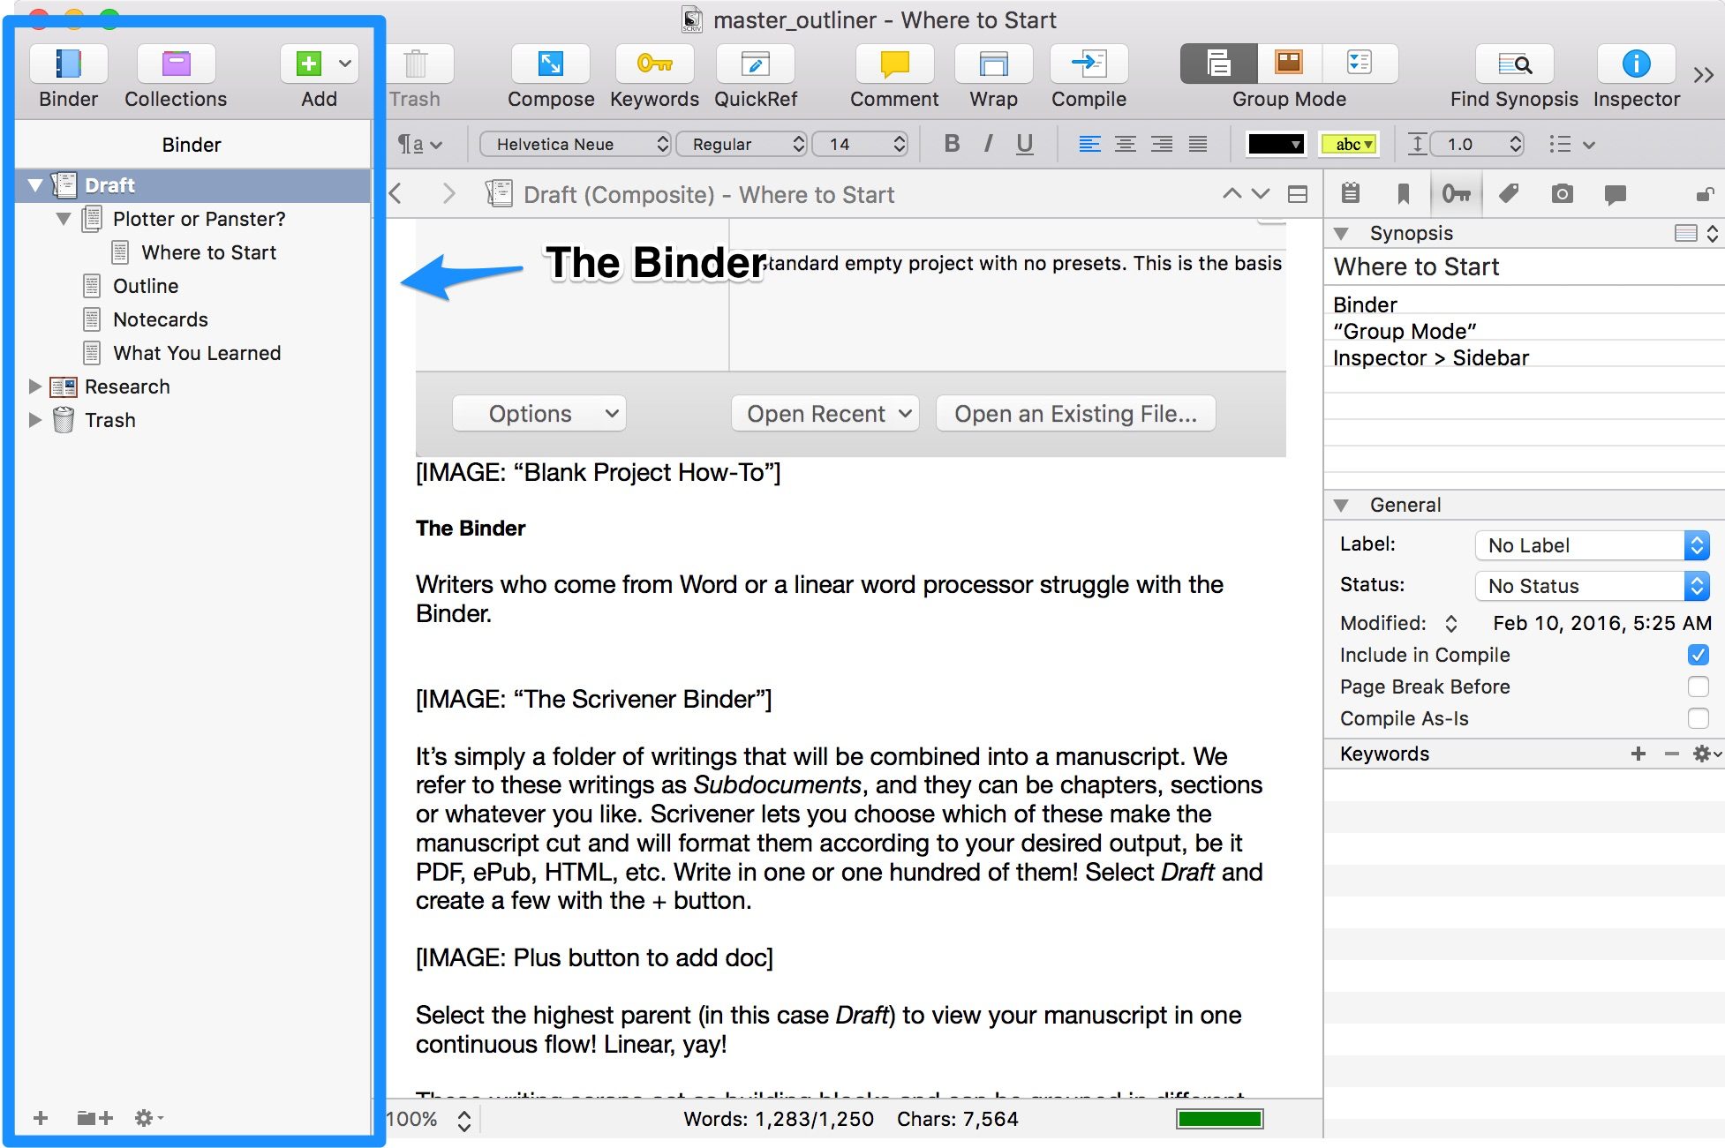Enable Page Break Before checkbox
The height and width of the screenshot is (1148, 1725).
pyautogui.click(x=1698, y=687)
